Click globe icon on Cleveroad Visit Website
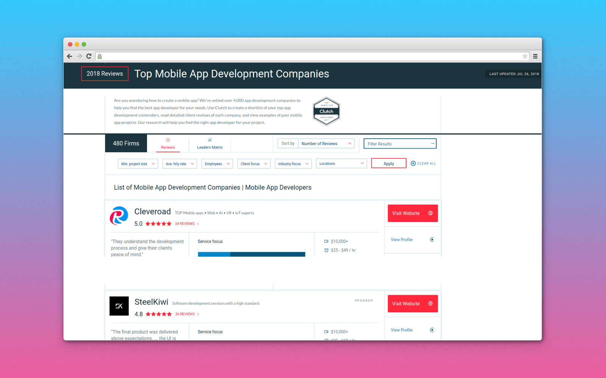This screenshot has width=606, height=378. [430, 213]
